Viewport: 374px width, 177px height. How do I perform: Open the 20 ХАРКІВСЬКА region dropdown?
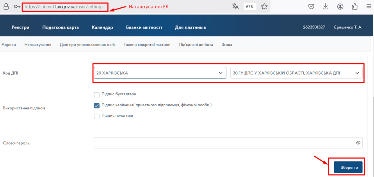[160, 73]
